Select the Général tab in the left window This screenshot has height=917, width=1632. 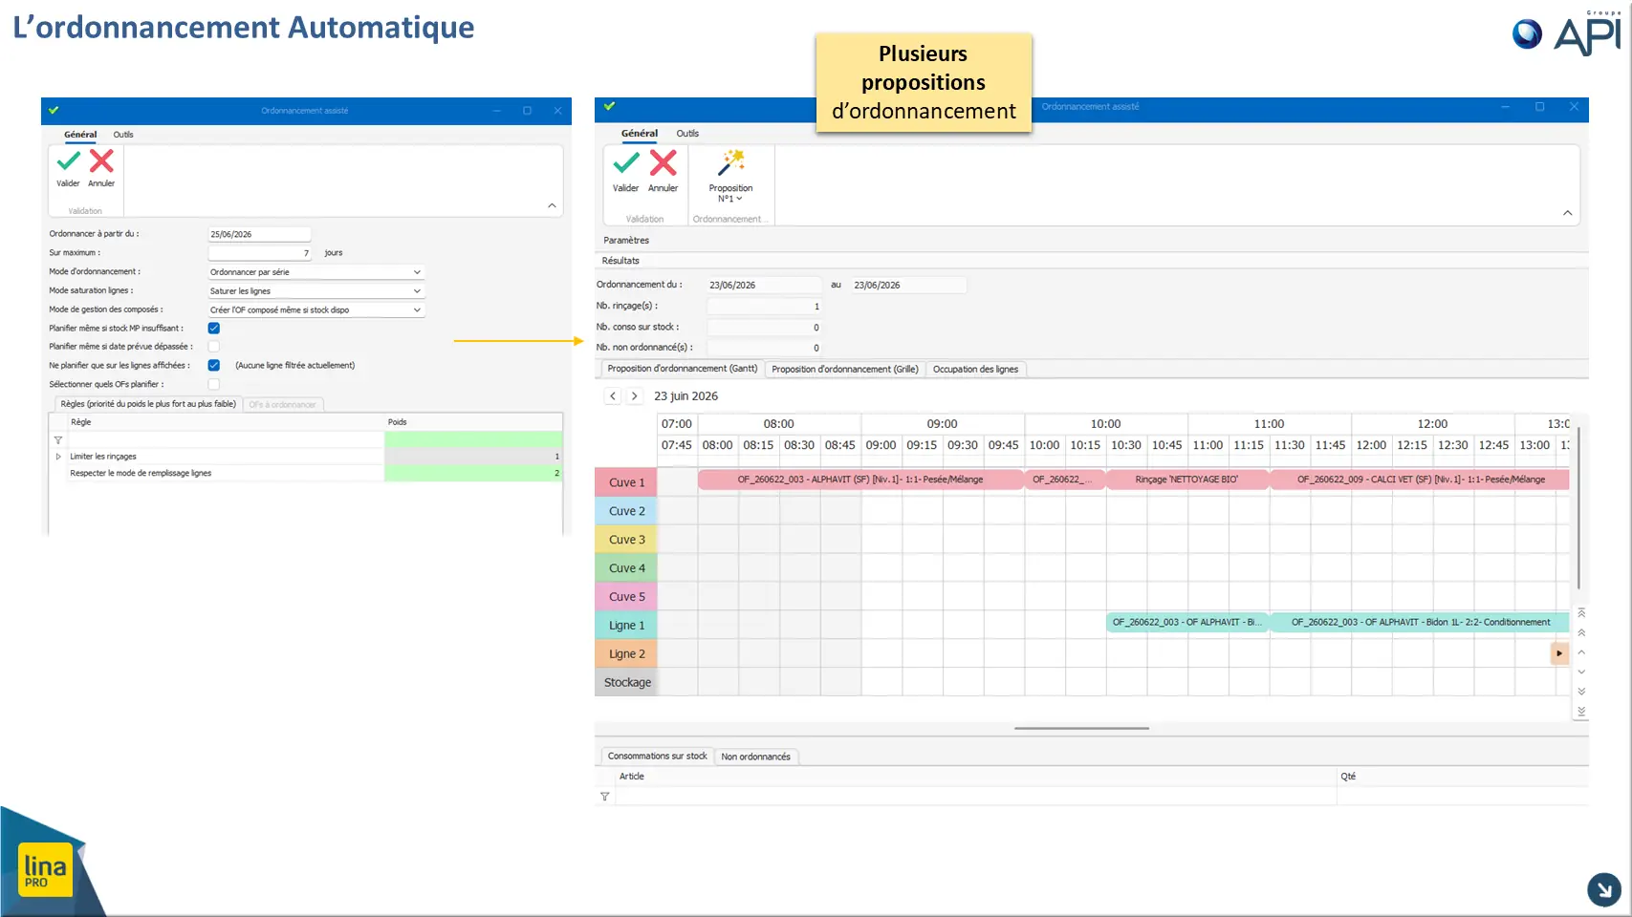[80, 135]
